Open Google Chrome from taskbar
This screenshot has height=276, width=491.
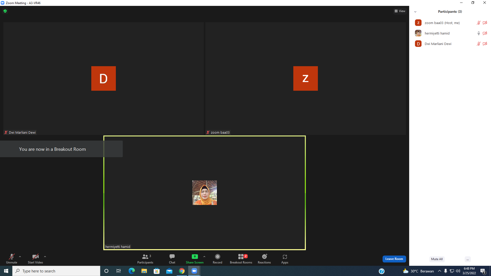182,271
